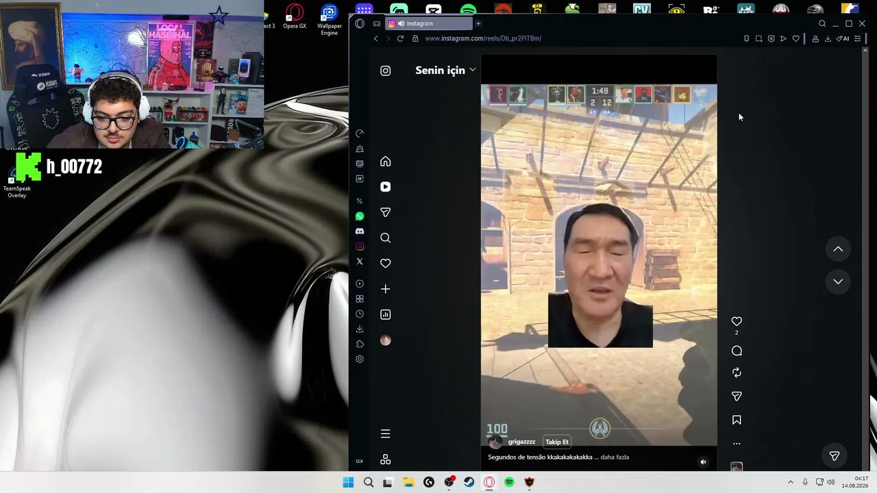
Task: Open Opera GX history clock icon
Action: (x=360, y=314)
